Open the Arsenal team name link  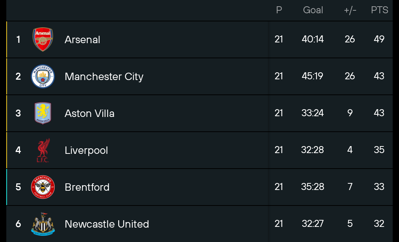tap(82, 39)
